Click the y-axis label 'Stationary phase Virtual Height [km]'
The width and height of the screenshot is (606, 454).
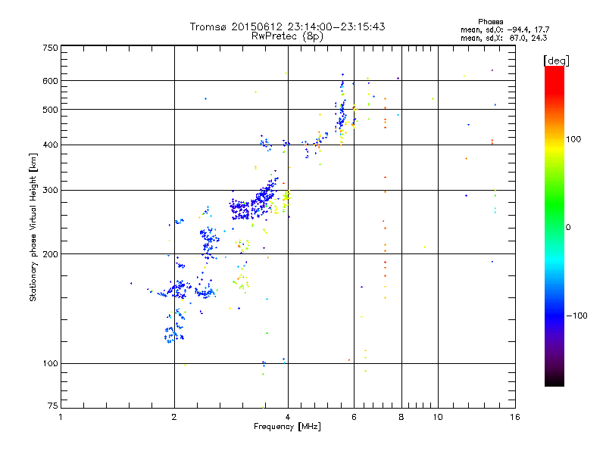(33, 227)
